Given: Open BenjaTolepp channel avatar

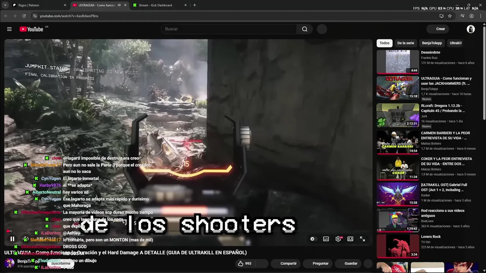Looking at the screenshot, I should pyautogui.click(x=9, y=263).
